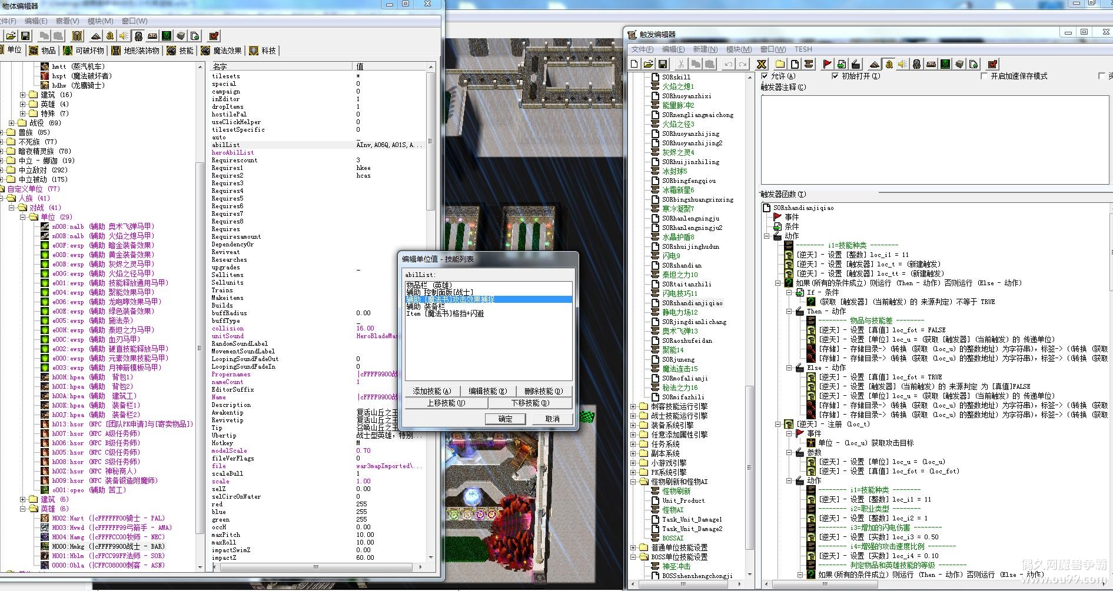
Task: Click New Condition icon in Trigger Editor toolbar
Action: click(842, 64)
